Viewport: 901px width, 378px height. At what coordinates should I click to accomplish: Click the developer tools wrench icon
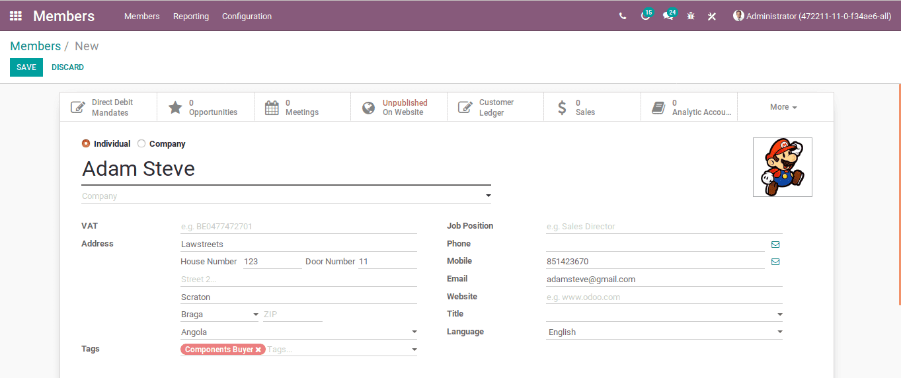(712, 16)
